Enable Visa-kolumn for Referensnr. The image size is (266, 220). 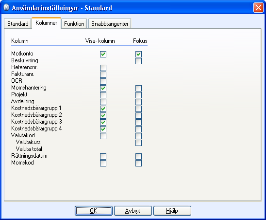tap(103, 68)
